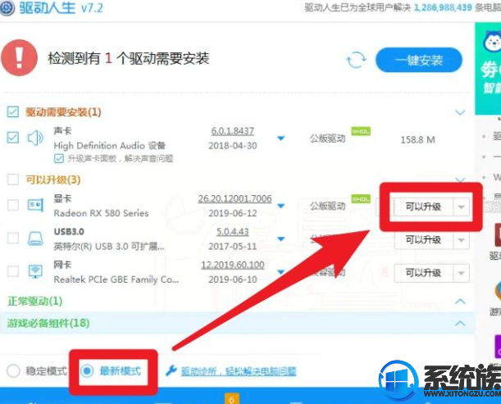Click the 2017-05-11 date text
The height and width of the screenshot is (404, 501).
233,247
